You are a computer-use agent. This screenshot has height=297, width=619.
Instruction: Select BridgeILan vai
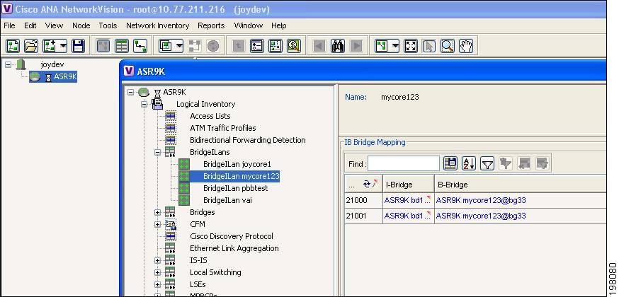pyautogui.click(x=227, y=201)
